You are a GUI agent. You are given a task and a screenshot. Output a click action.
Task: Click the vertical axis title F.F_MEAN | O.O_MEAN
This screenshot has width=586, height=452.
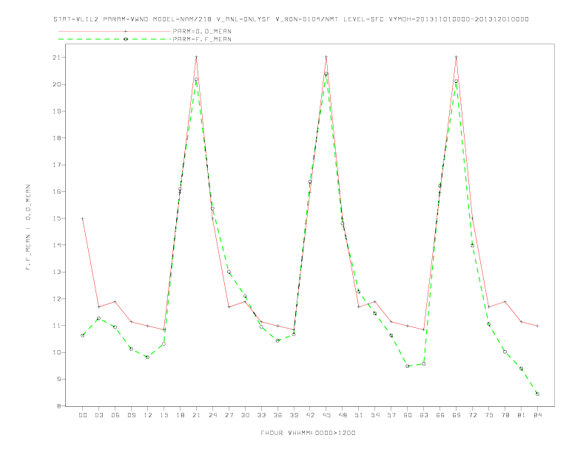tap(28, 227)
